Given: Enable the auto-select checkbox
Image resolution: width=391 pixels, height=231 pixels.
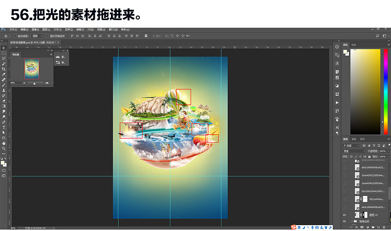Looking at the screenshot, I should (x=15, y=36).
